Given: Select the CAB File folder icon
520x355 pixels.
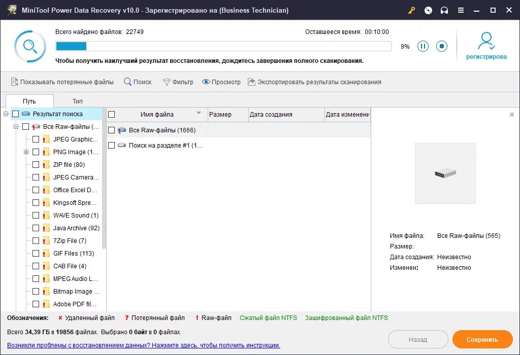Looking at the screenshot, I should click(46, 266).
